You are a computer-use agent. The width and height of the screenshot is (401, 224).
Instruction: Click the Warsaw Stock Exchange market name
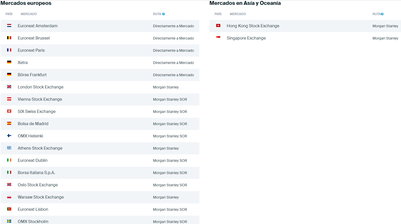(x=41, y=197)
